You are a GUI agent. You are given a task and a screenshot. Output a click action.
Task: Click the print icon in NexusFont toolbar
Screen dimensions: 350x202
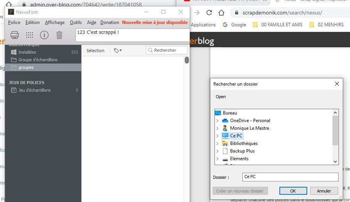[15, 35]
